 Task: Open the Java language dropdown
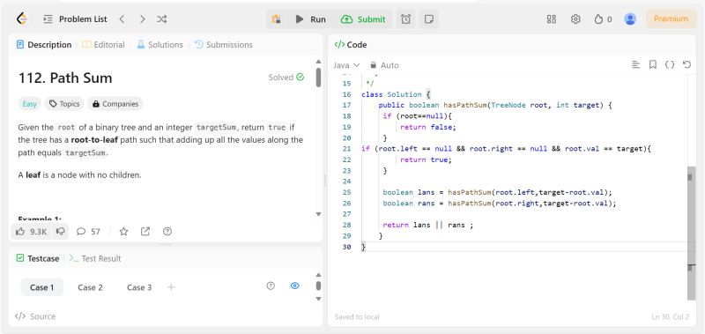click(346, 65)
